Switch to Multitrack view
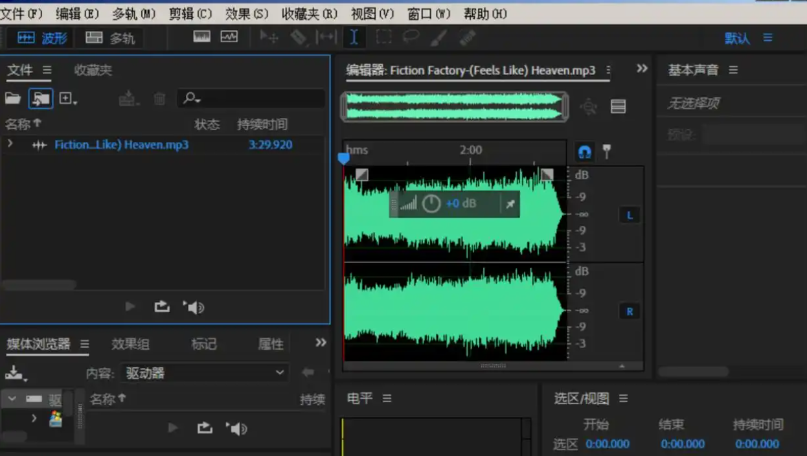 [x=110, y=38]
